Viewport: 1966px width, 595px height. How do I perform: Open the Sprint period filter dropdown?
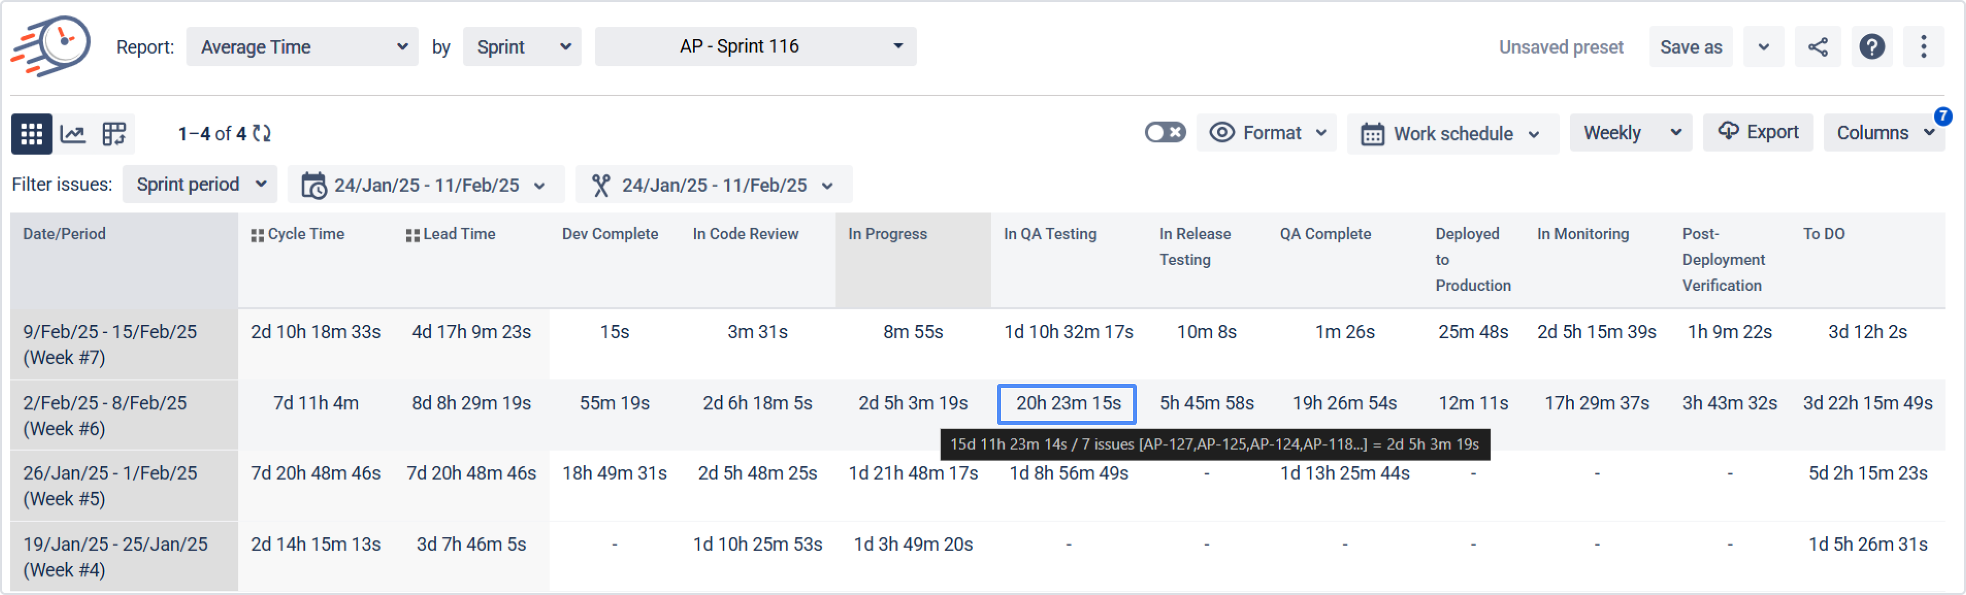[200, 185]
